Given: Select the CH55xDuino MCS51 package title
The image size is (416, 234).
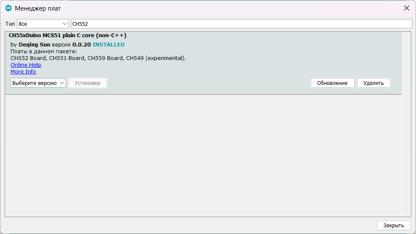Looking at the screenshot, I should click(67, 35).
